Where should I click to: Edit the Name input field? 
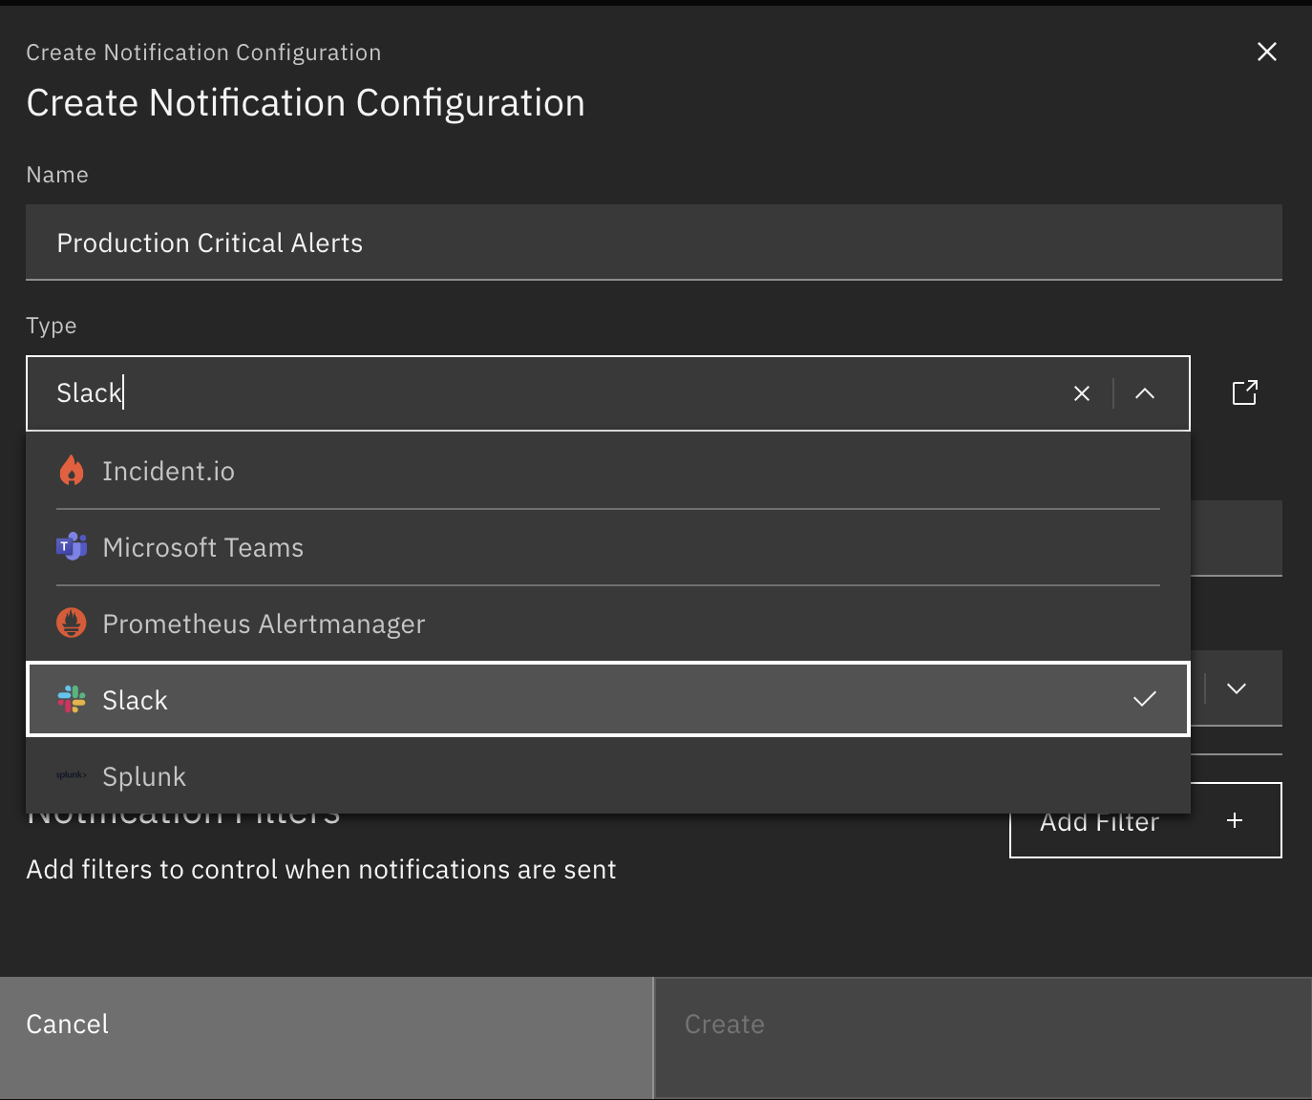(653, 243)
